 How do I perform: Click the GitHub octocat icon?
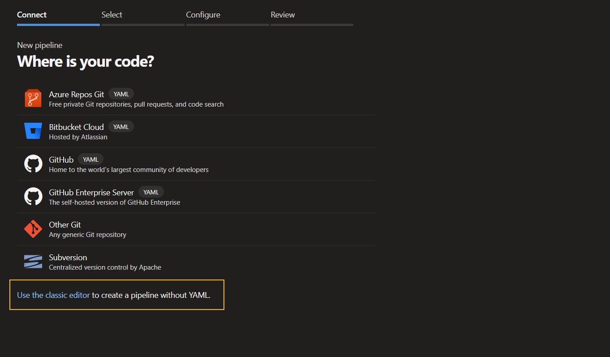click(33, 164)
